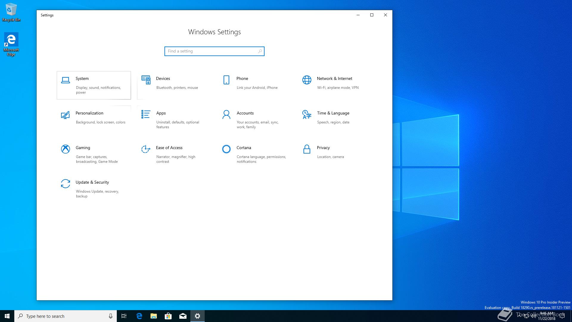Click 'Wi-Fi, airplane mode, VPN' description

(x=338, y=88)
